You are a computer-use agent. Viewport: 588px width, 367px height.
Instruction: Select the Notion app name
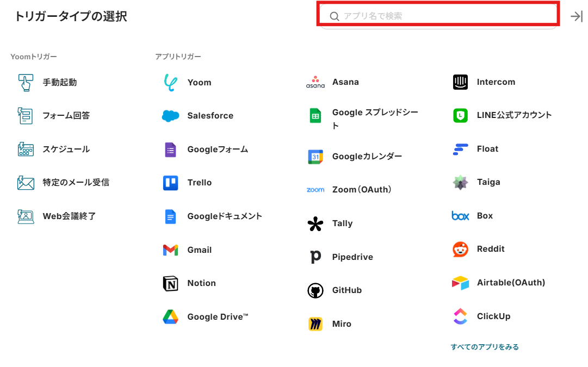pyautogui.click(x=201, y=283)
